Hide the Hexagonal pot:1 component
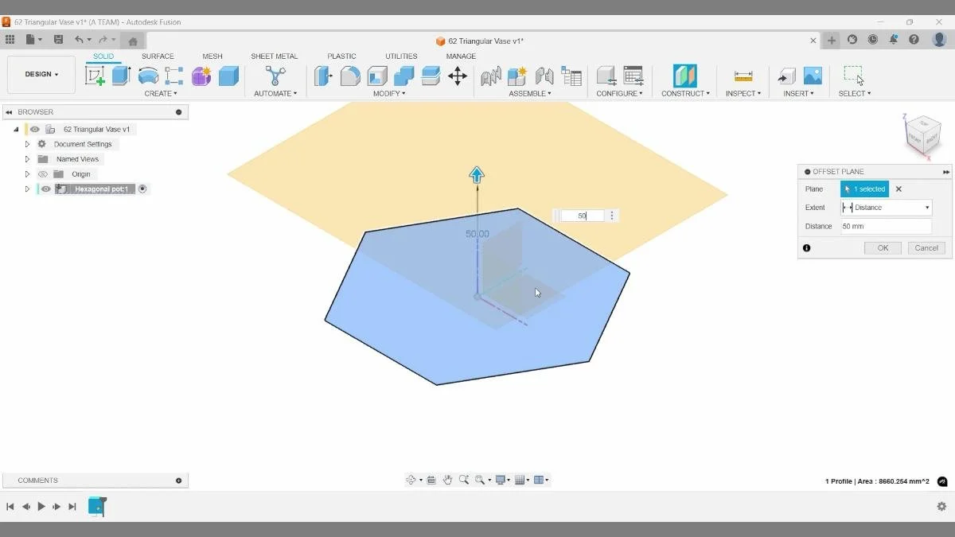 [45, 189]
